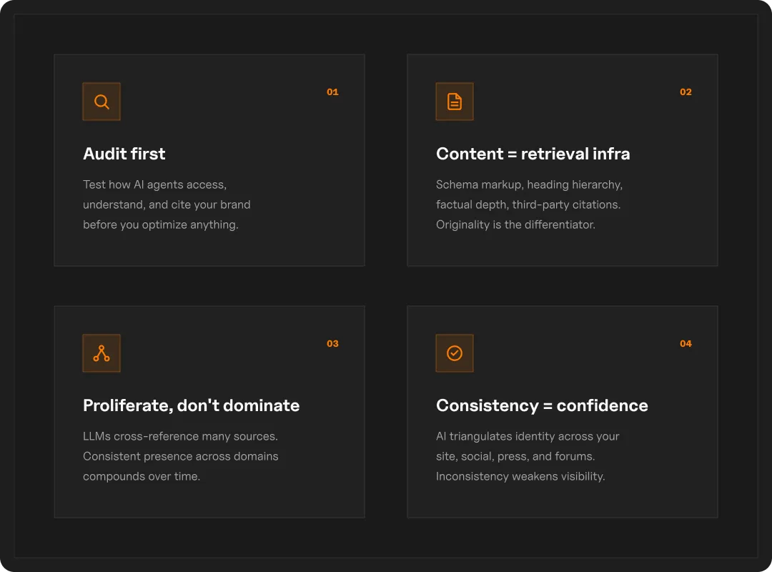The height and width of the screenshot is (572, 772).
Task: Click the document file icon
Action: [x=455, y=102]
